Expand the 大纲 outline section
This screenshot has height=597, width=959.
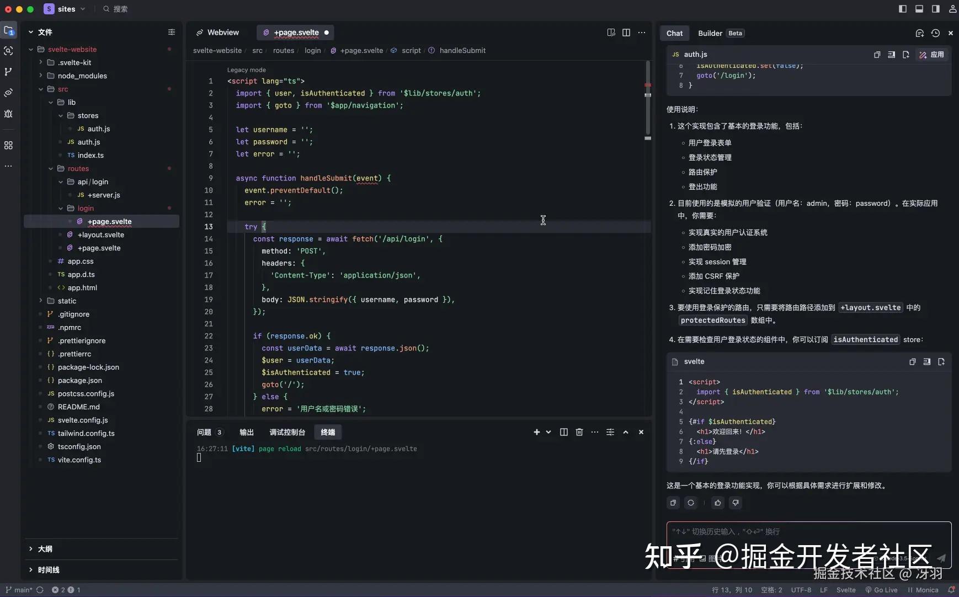[x=31, y=548]
